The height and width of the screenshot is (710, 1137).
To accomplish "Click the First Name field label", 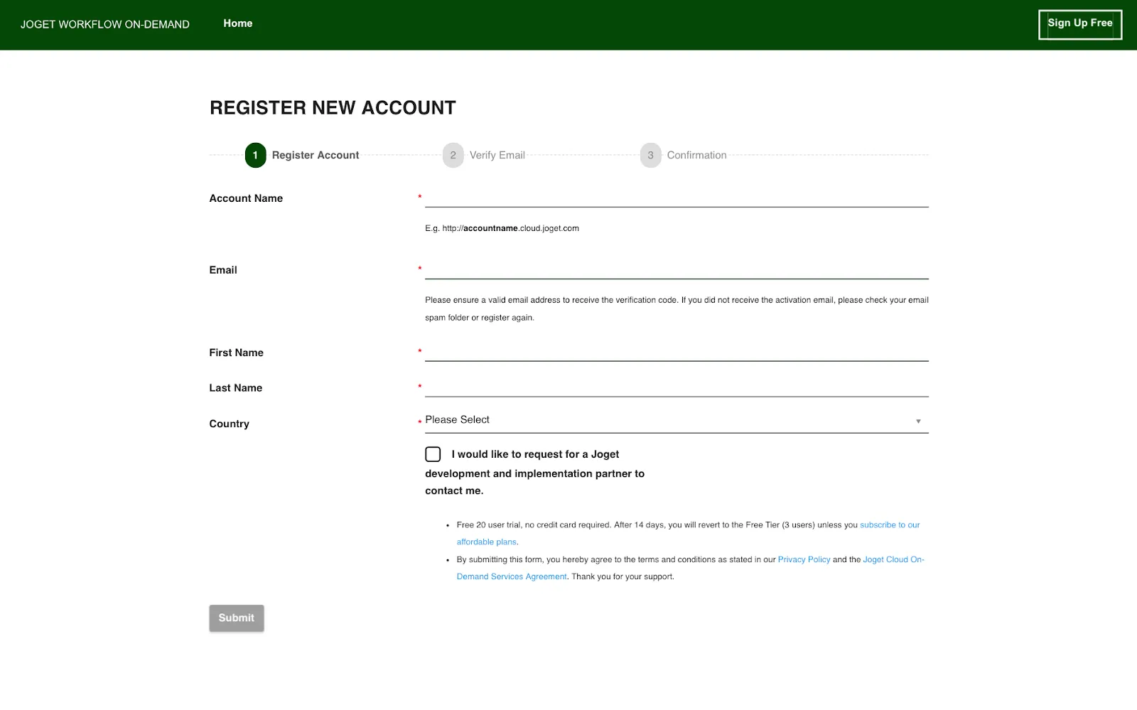I will click(x=236, y=353).
